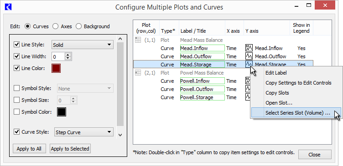Viewport: 343px width, 166px height.
Task: Click the curve icon in Mead.Storage row
Action: pos(249,64)
